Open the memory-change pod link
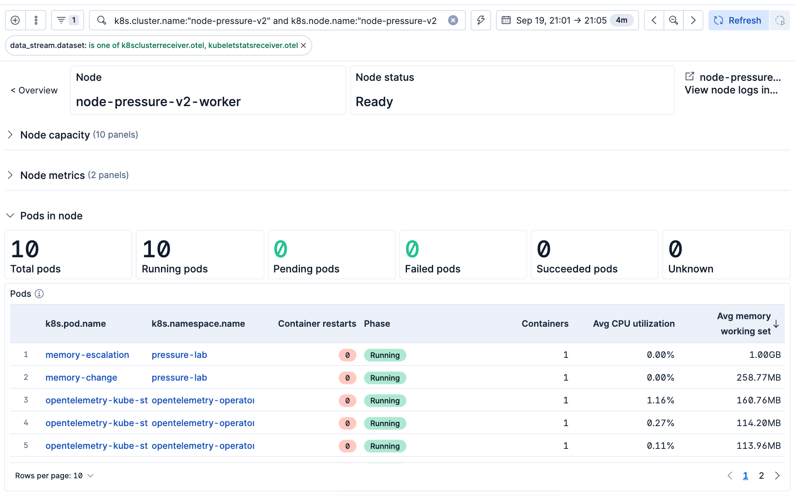795x496 pixels. point(81,378)
